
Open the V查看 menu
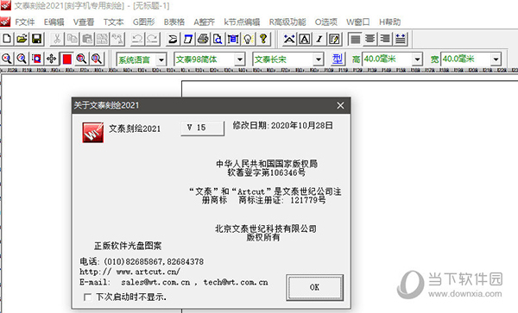(84, 22)
